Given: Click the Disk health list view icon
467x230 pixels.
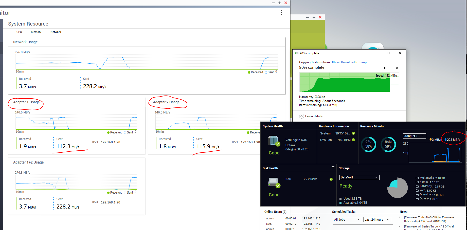Looking at the screenshot, I should coord(333,167).
